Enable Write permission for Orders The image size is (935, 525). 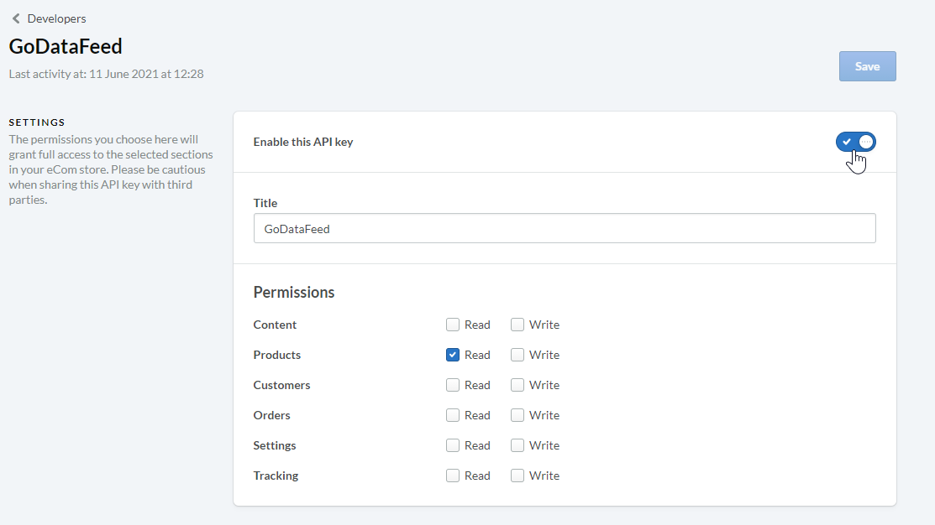tap(517, 415)
